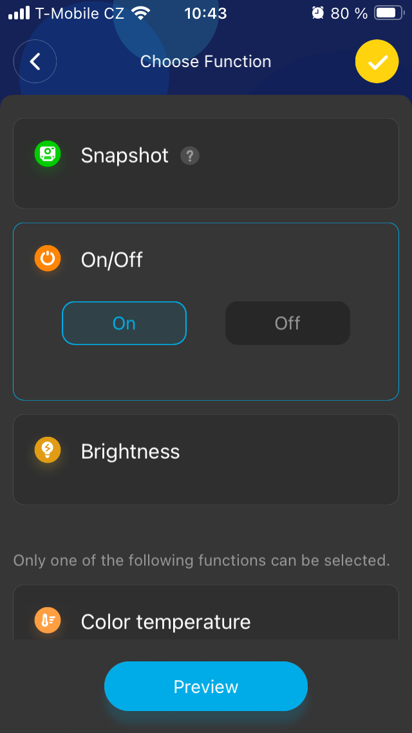Collapse the On/Off function label

point(112,260)
